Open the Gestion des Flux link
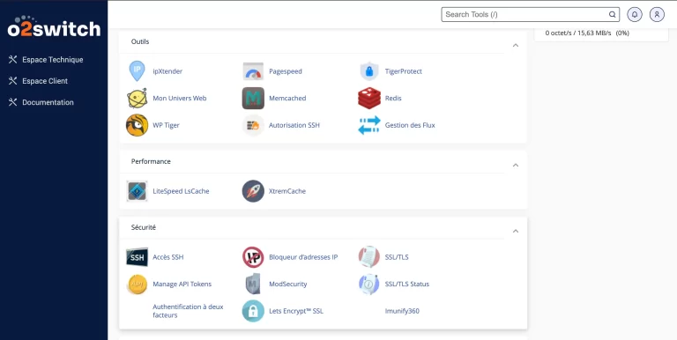The height and width of the screenshot is (340, 677). pos(410,125)
